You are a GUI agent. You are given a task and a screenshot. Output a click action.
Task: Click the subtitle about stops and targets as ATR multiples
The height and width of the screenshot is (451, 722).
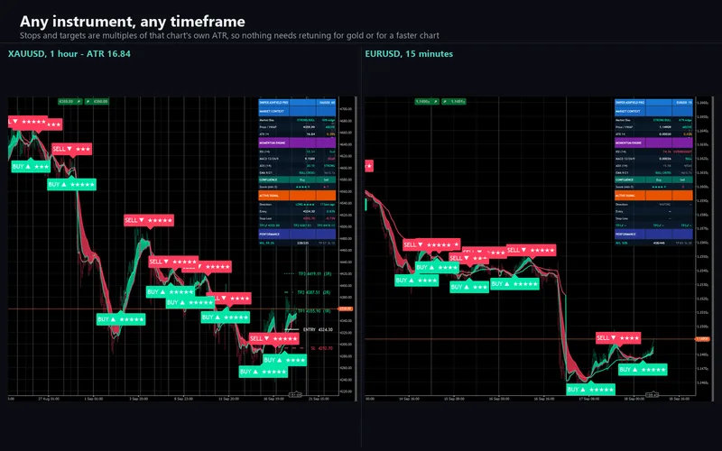(x=229, y=35)
